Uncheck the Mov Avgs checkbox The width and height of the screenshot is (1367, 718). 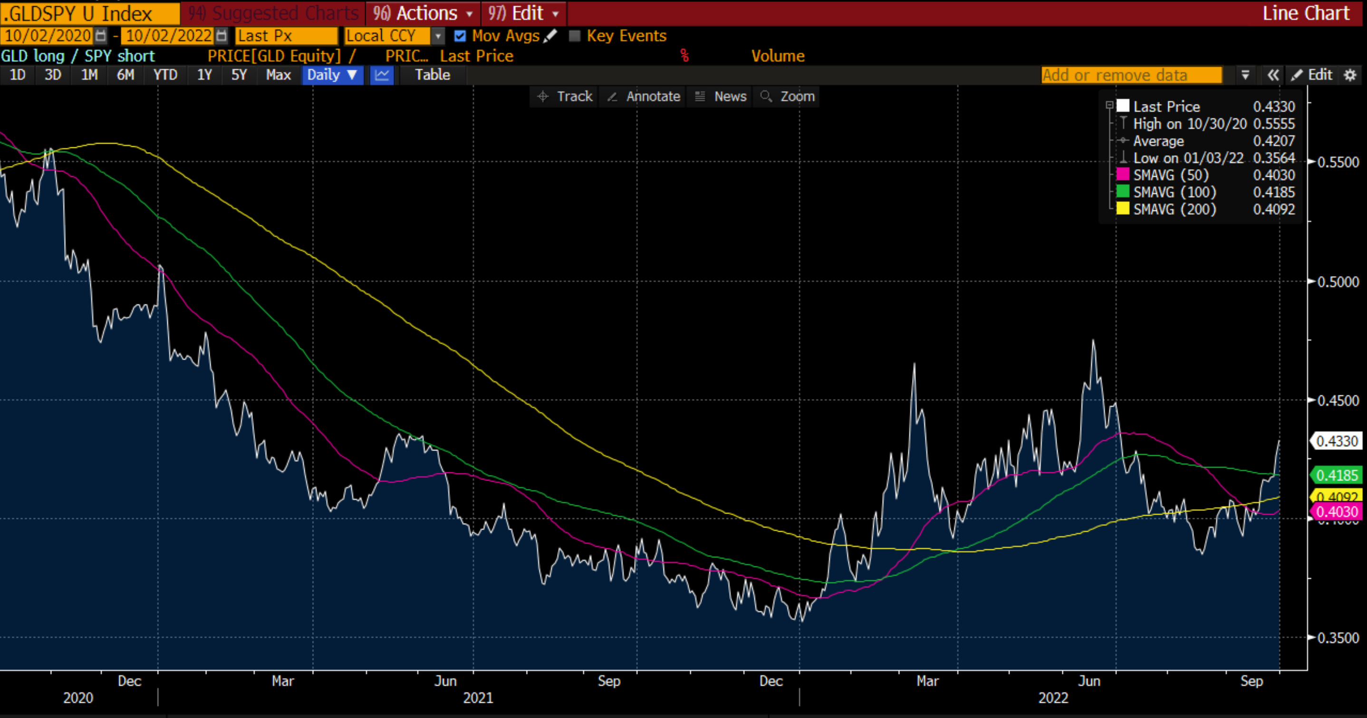[x=460, y=36]
